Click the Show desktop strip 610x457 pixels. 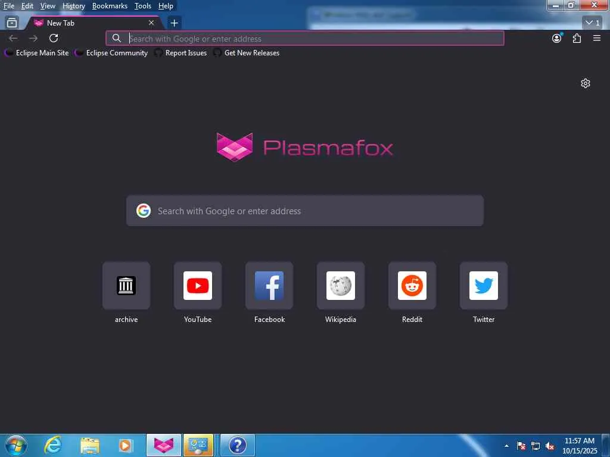[606, 446]
